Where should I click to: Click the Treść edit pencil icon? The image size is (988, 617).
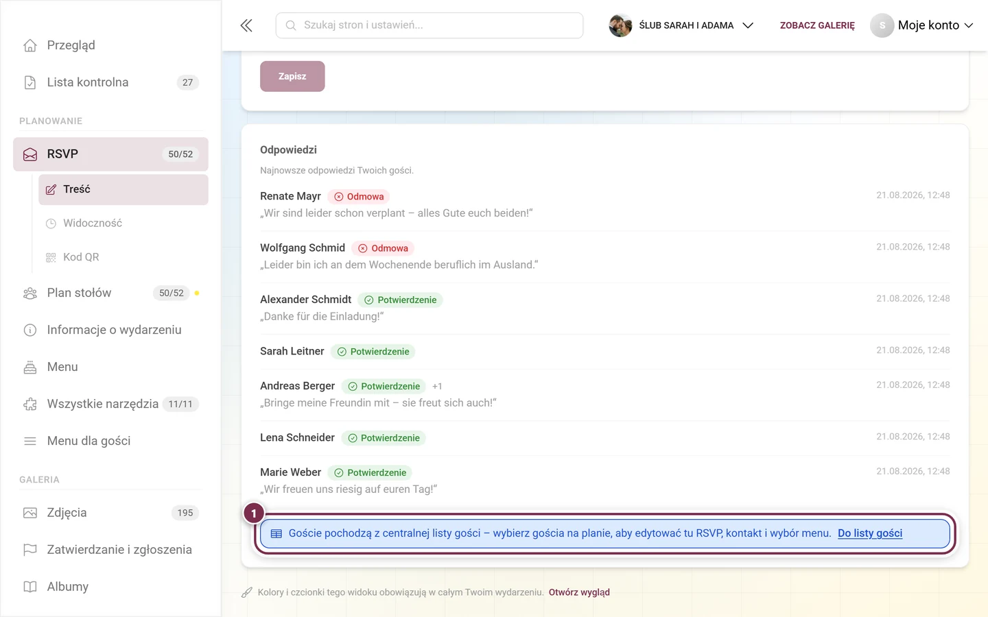pyautogui.click(x=51, y=190)
